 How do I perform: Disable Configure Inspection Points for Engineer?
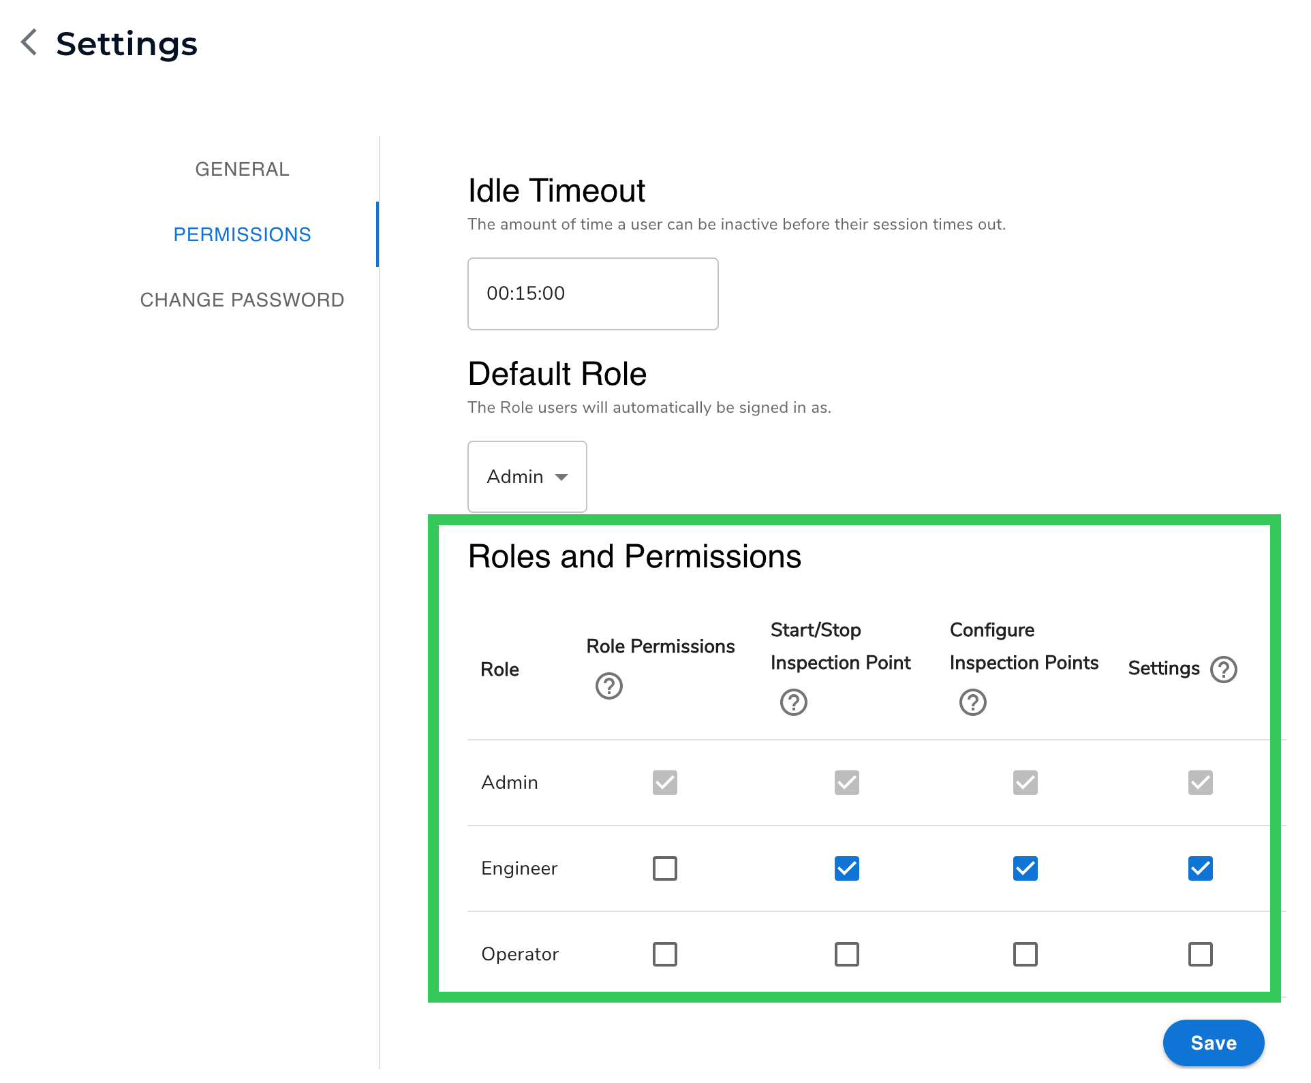click(x=1025, y=868)
